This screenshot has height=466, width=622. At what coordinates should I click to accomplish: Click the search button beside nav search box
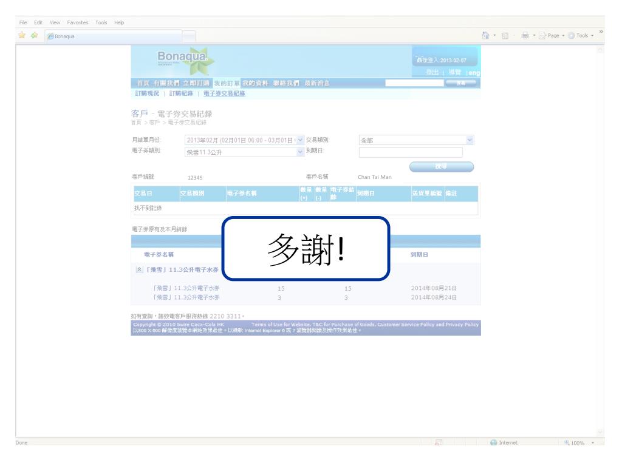(x=460, y=83)
